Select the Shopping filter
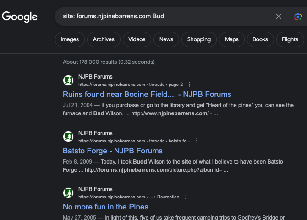 pos(199,39)
